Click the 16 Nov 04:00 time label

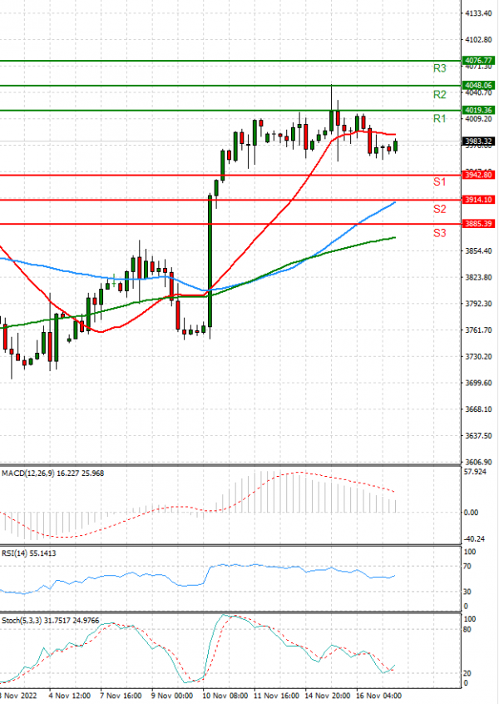379,696
